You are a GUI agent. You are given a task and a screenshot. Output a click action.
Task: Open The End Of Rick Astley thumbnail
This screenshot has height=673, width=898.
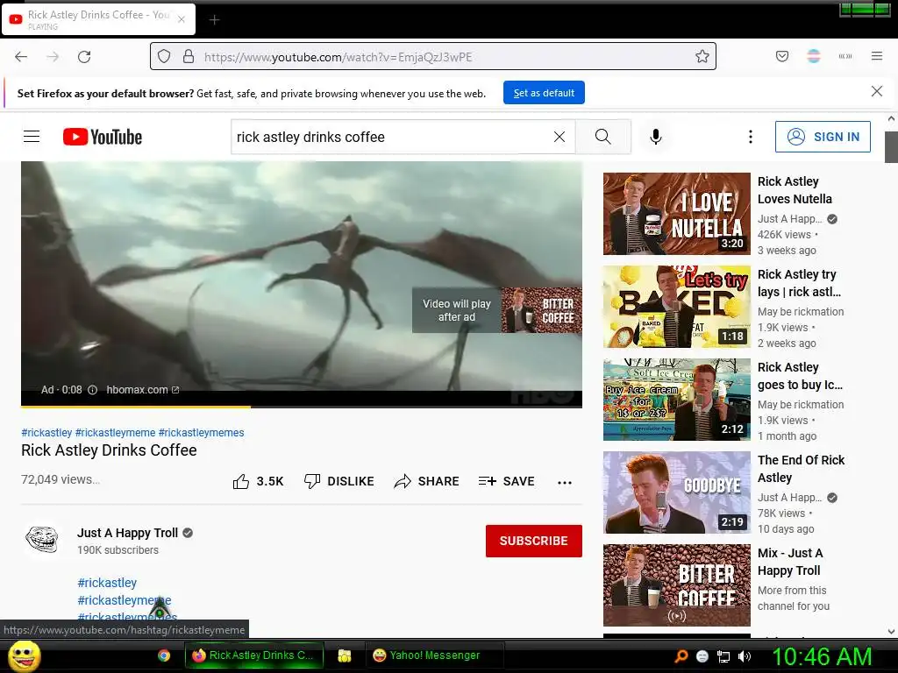(x=677, y=492)
